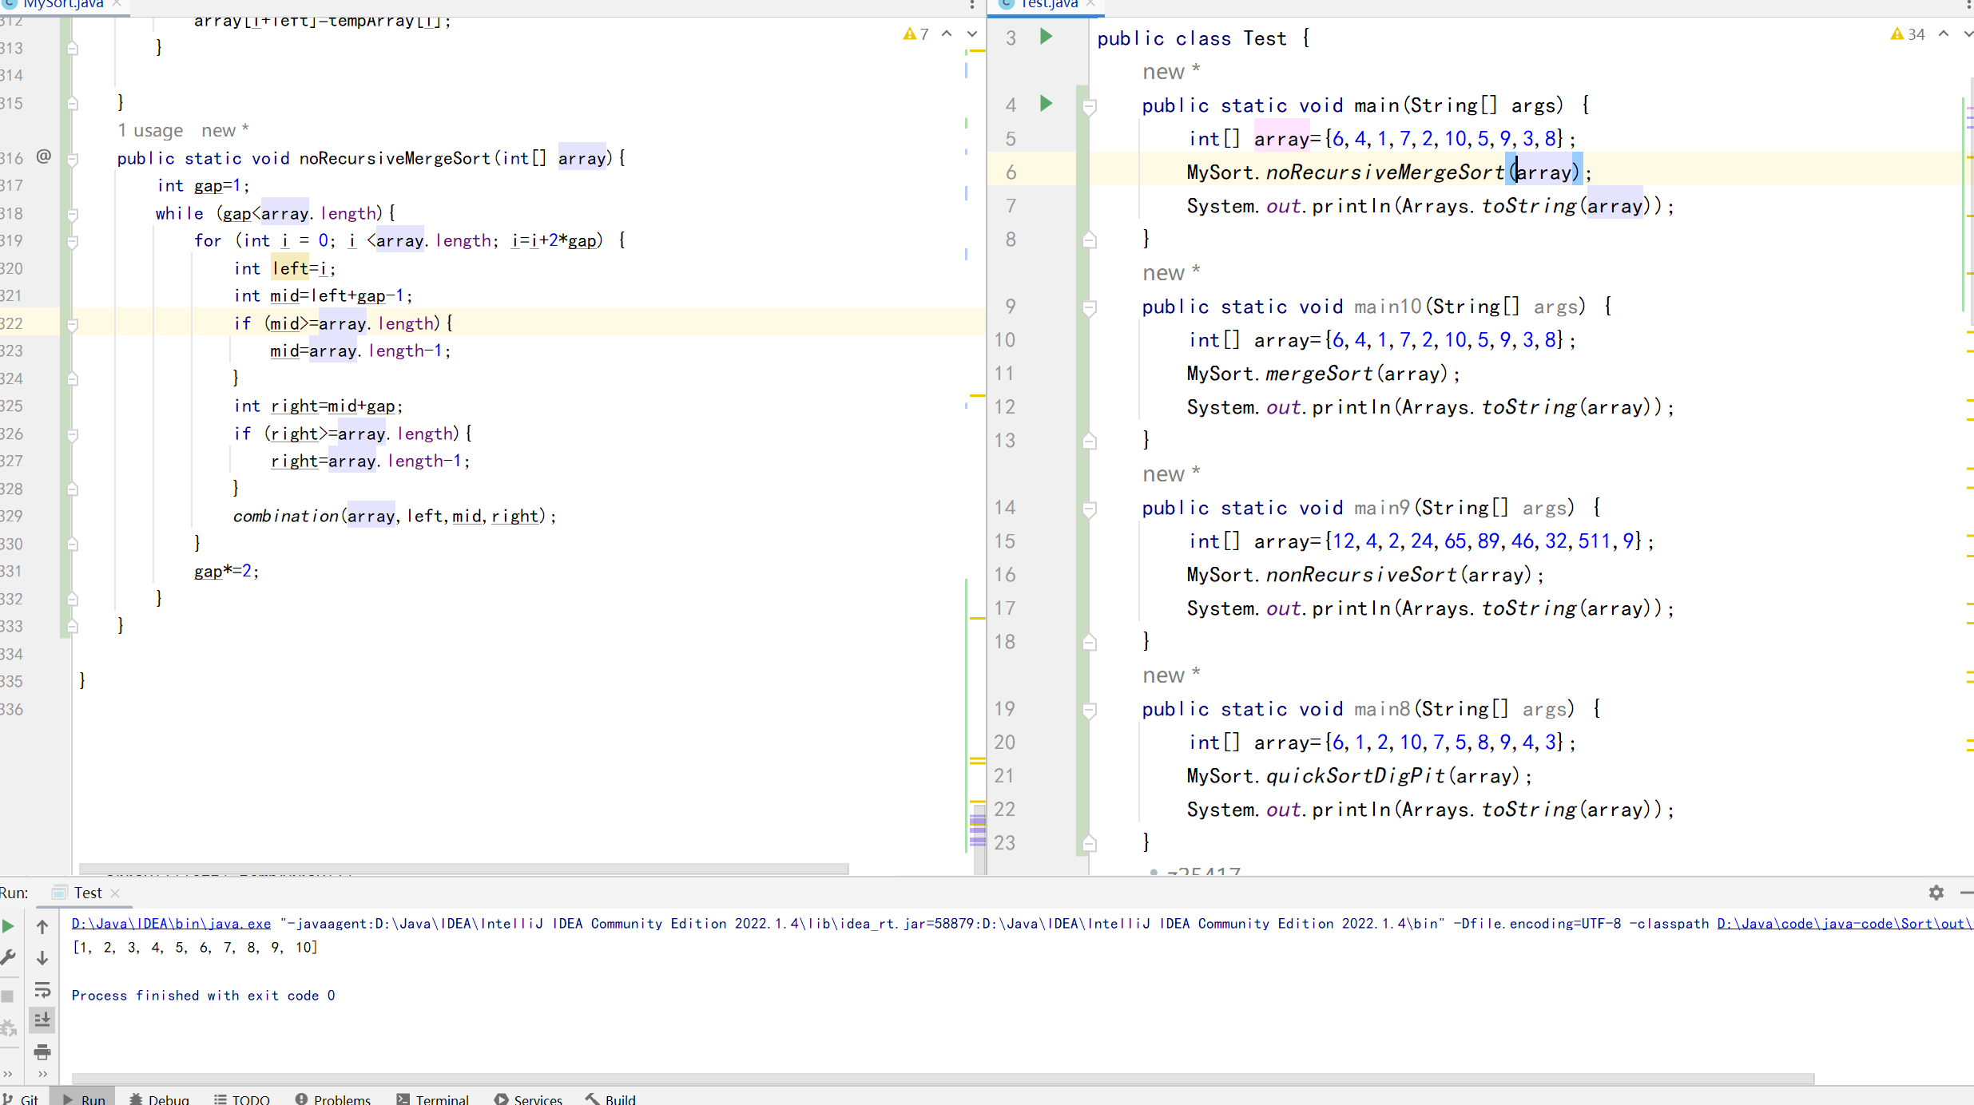
Task: Open java.exe path link in console
Action: [x=171, y=924]
